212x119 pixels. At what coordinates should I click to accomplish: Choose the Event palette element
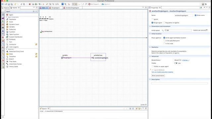click(x=11, y=22)
